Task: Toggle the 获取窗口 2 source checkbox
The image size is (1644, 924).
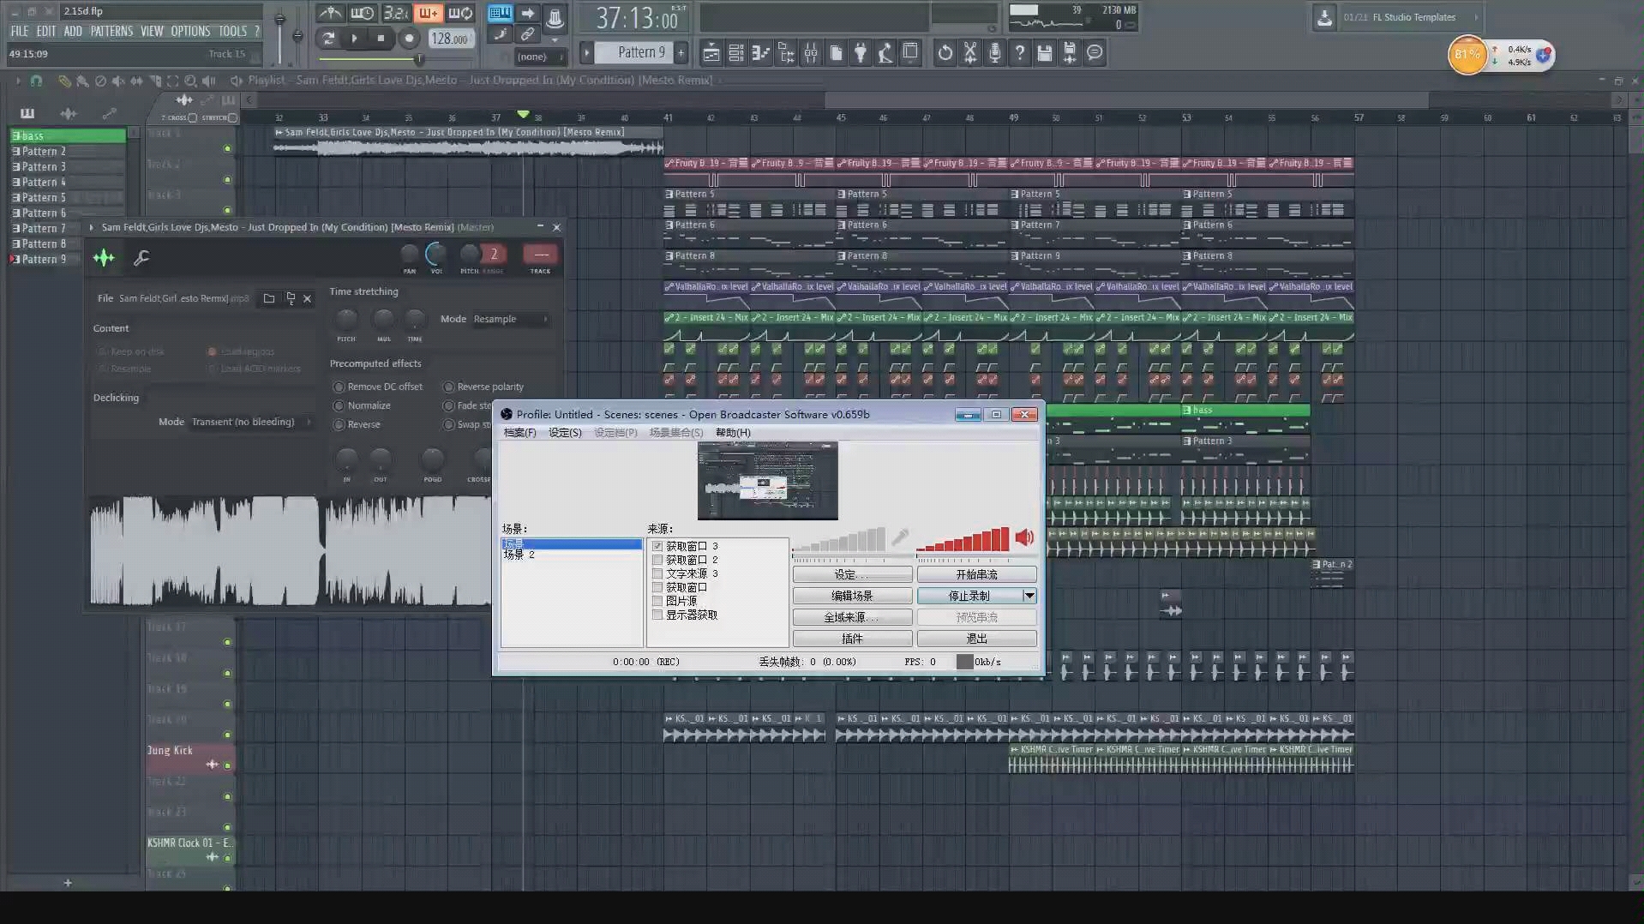Action: (657, 560)
